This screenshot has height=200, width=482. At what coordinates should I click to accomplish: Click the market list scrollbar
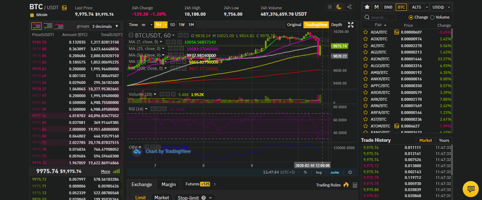pos(452,34)
